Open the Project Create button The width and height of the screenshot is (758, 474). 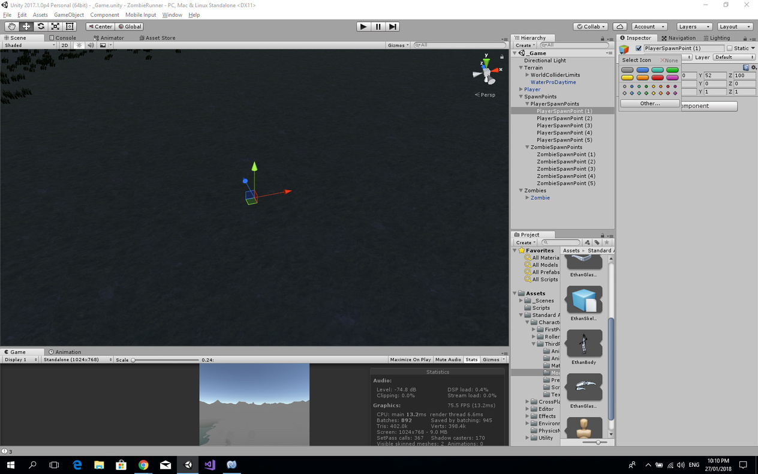click(525, 242)
